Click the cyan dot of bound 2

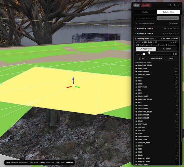pos(138,34)
